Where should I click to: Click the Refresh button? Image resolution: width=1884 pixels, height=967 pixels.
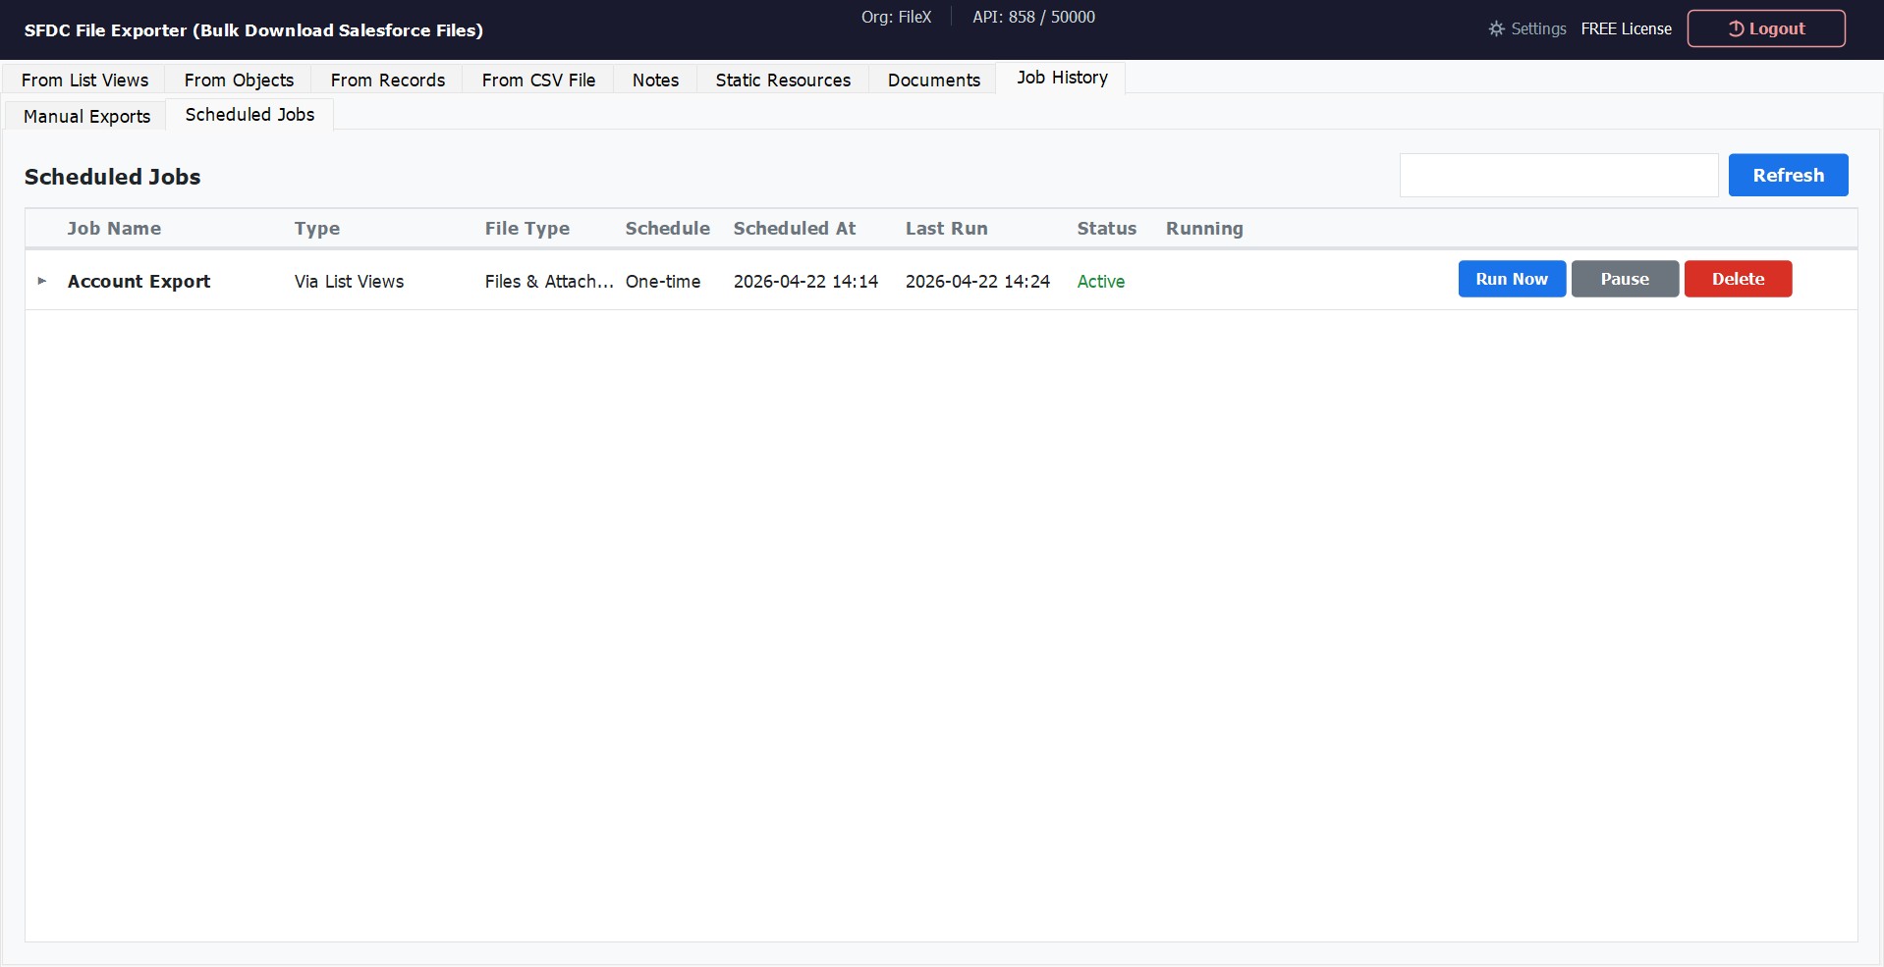tap(1788, 175)
